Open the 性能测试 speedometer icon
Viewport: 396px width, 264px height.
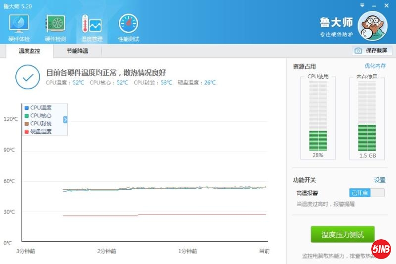tap(128, 27)
